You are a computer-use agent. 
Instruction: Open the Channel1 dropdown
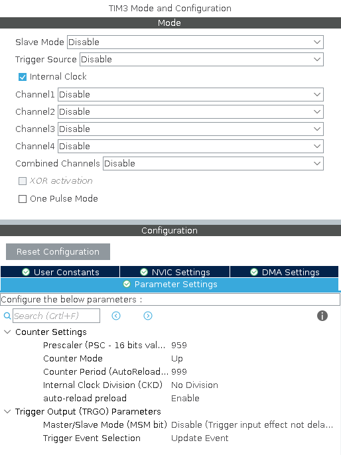click(x=190, y=94)
